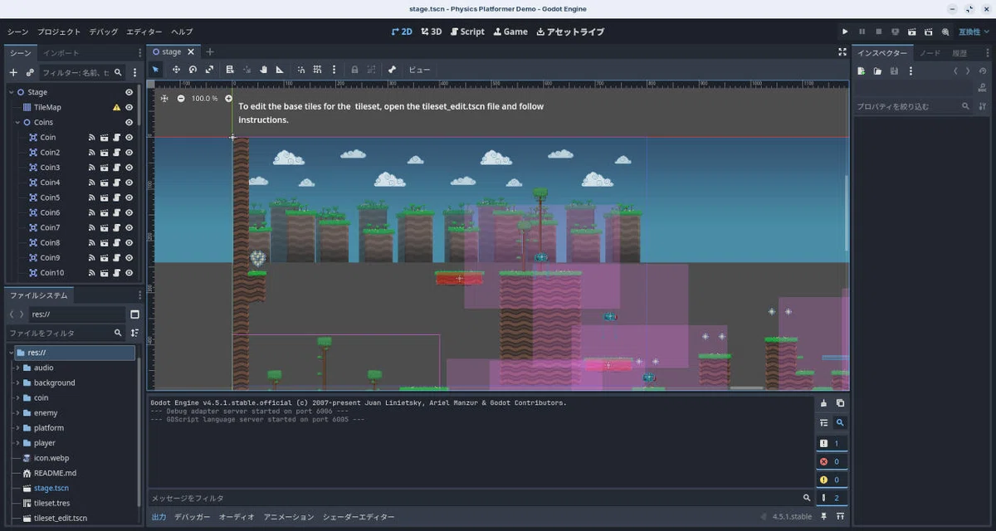
Task: Open Movie Maker mode icon
Action: click(945, 32)
